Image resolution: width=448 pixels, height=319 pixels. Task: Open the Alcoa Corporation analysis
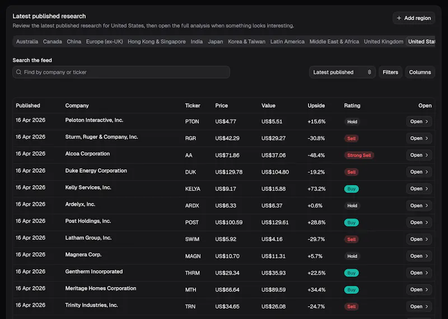coord(419,155)
